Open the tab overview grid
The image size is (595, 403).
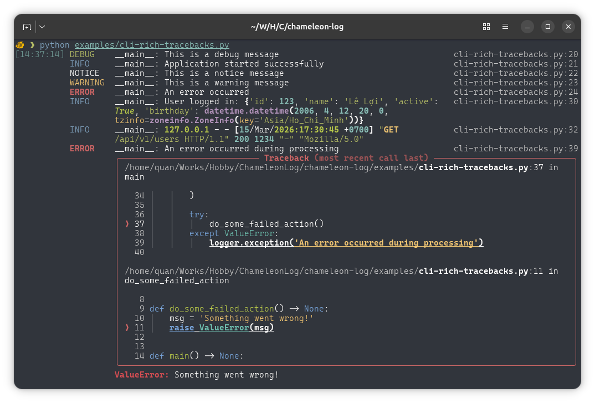(486, 27)
